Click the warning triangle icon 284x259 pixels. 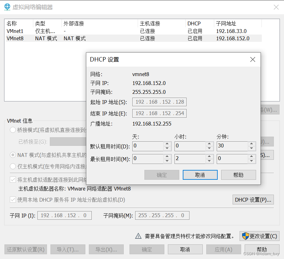[138, 236]
